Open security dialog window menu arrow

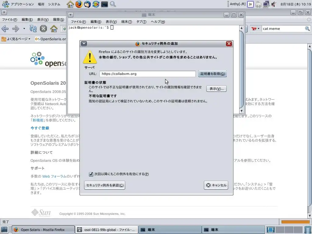(84, 44)
